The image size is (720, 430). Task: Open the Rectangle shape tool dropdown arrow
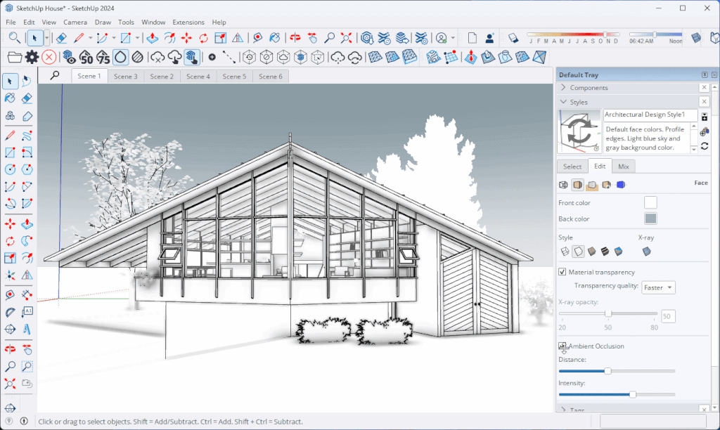pos(137,38)
